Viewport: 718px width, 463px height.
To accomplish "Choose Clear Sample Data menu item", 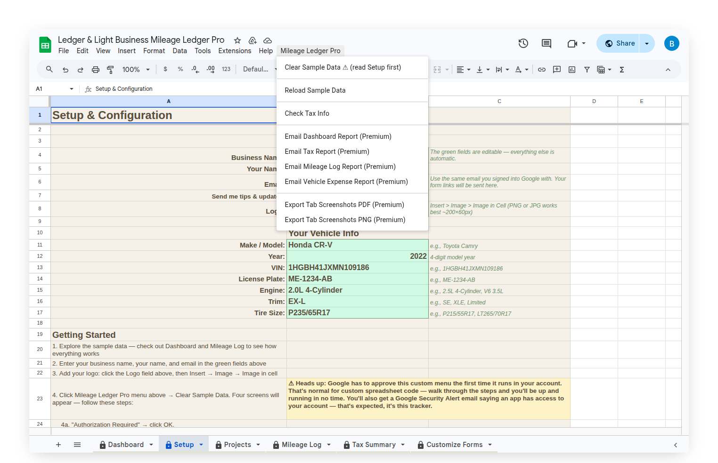I will (352, 67).
